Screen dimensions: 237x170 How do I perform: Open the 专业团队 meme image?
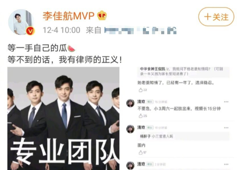point(63,118)
